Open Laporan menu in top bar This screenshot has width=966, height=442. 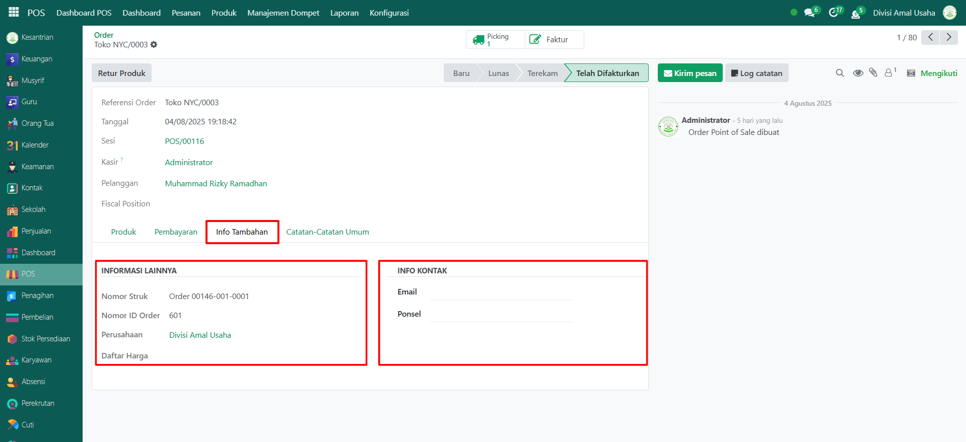pyautogui.click(x=344, y=13)
